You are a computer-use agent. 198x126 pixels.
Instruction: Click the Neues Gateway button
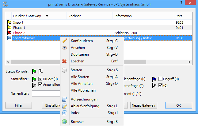(143, 105)
